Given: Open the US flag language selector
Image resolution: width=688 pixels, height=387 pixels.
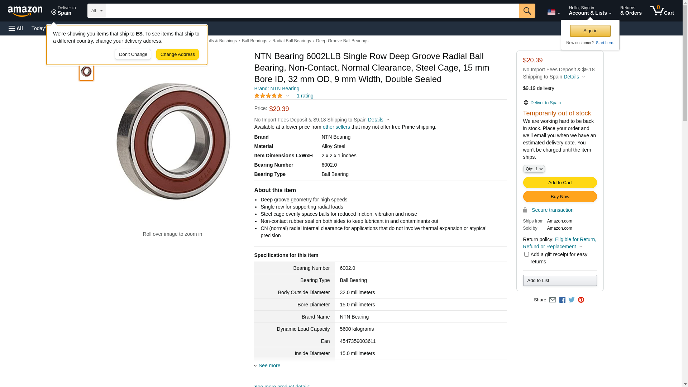Looking at the screenshot, I should pyautogui.click(x=553, y=12).
